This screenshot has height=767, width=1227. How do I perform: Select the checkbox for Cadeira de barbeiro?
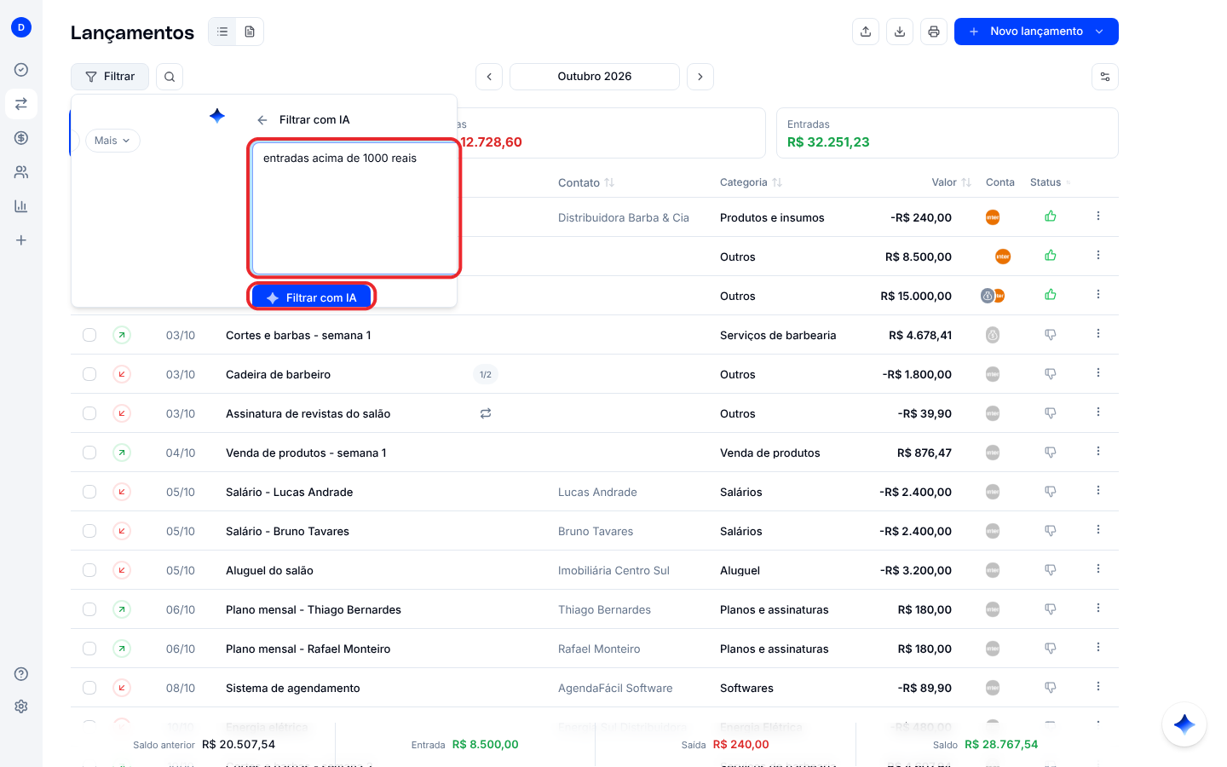pyautogui.click(x=89, y=374)
